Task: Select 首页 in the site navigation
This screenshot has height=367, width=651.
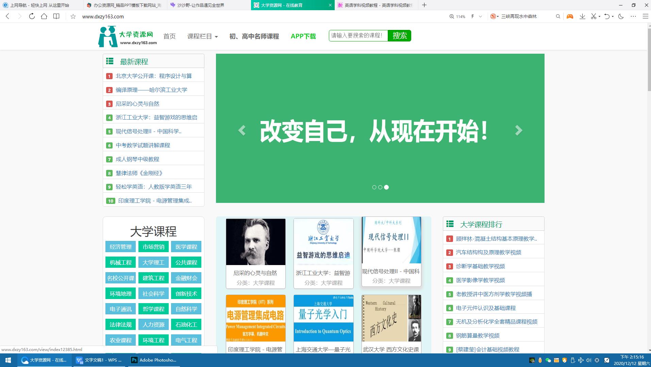Action: point(169,36)
